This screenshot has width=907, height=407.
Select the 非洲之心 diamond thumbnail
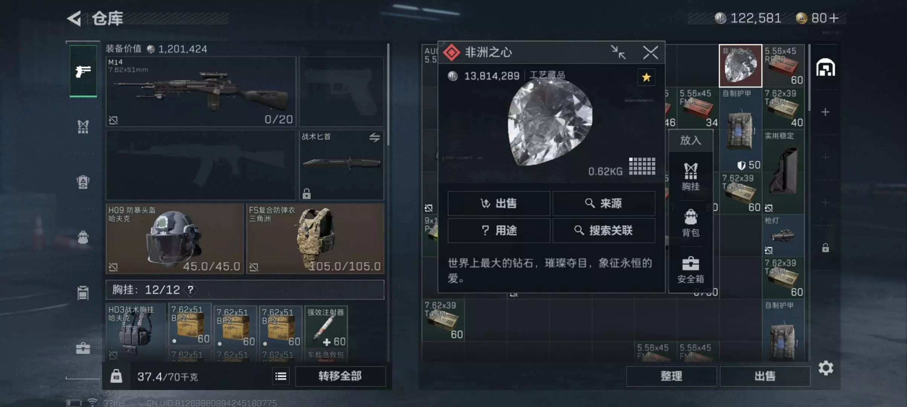(740, 66)
